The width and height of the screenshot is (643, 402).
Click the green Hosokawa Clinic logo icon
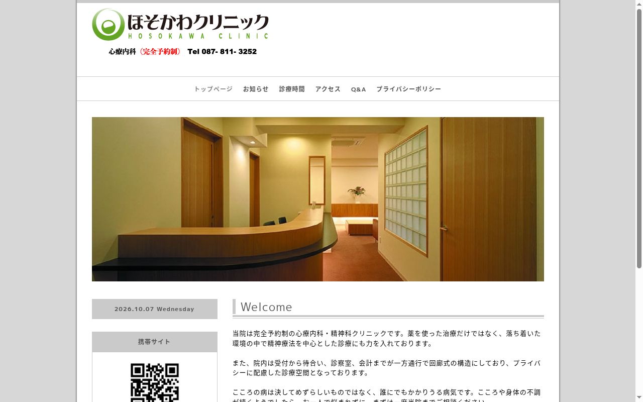[x=108, y=24]
